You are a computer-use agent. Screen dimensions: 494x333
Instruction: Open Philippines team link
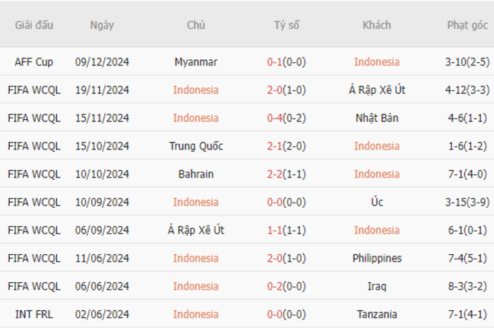point(377,258)
